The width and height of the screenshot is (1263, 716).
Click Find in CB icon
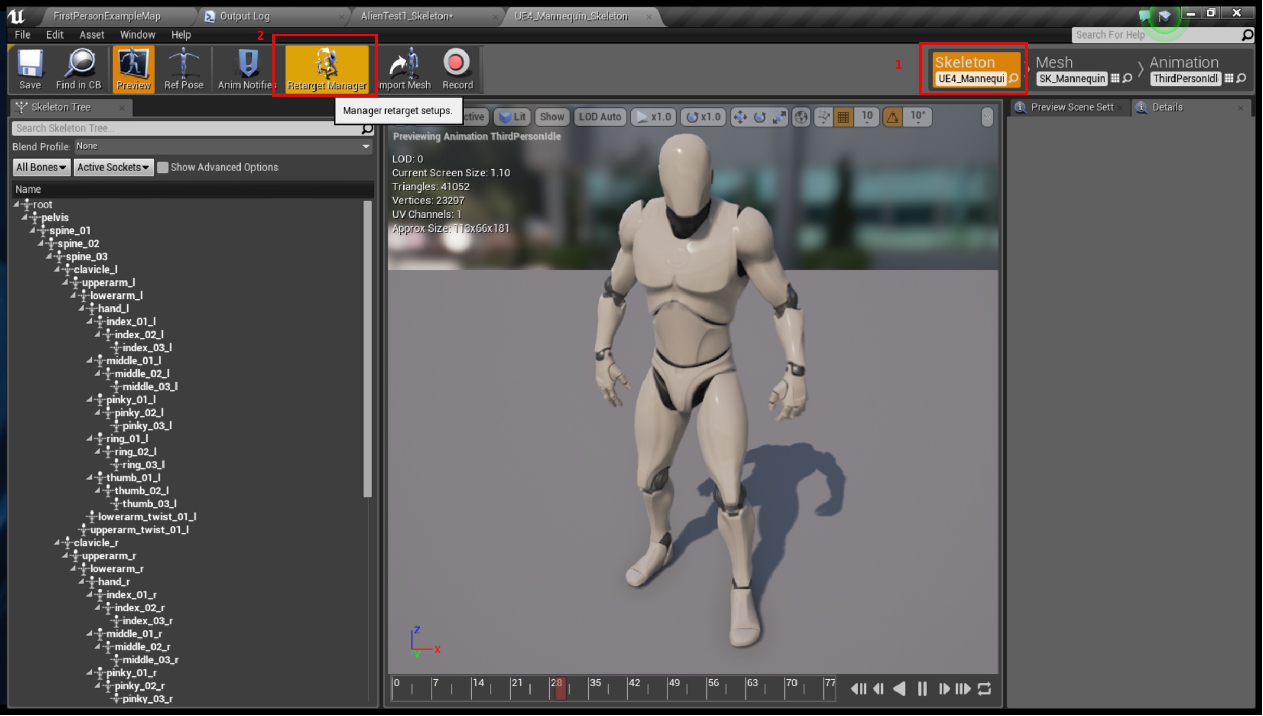(79, 69)
